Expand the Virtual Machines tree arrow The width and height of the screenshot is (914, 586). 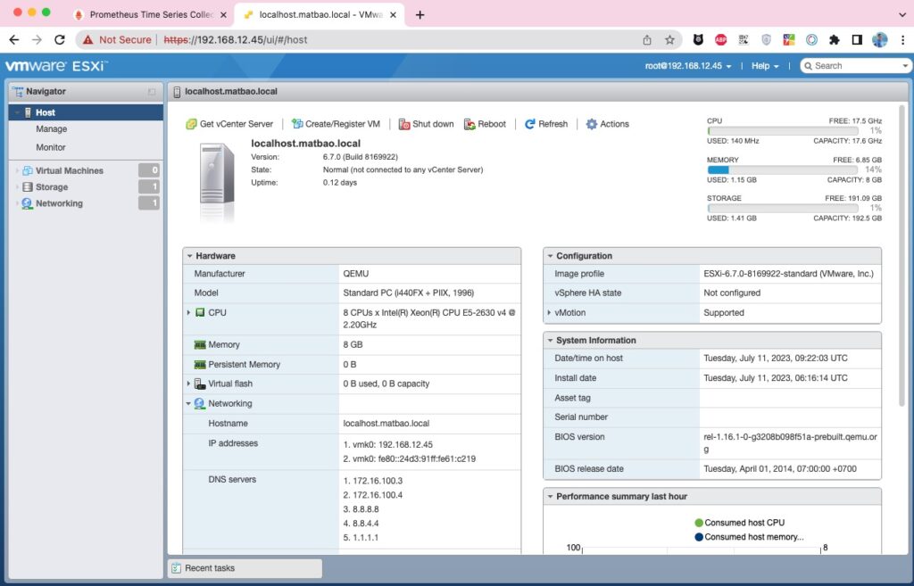[x=17, y=170]
